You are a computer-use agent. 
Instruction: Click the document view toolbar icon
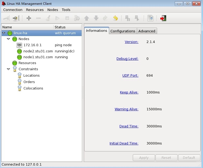pyautogui.click(x=150, y=18)
